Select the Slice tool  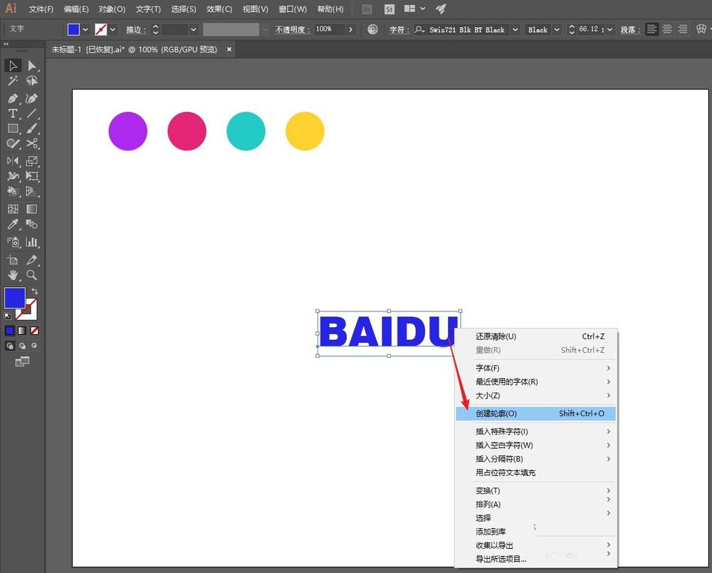tap(32, 260)
